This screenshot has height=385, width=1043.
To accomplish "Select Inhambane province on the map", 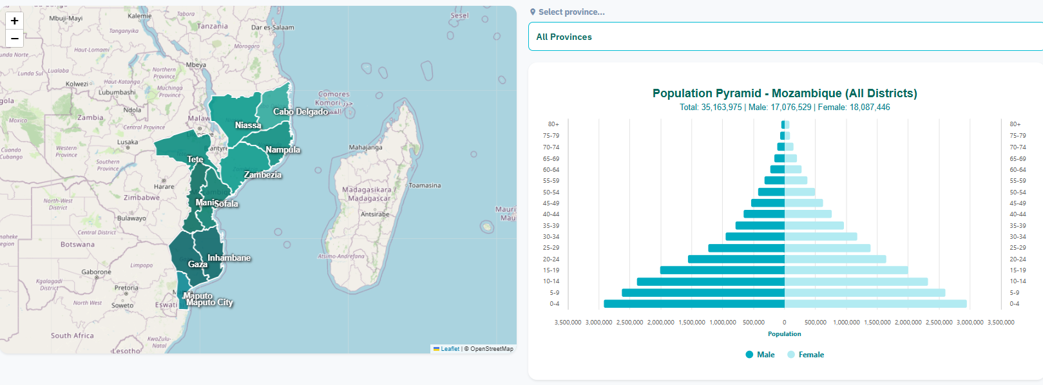I will (x=229, y=258).
